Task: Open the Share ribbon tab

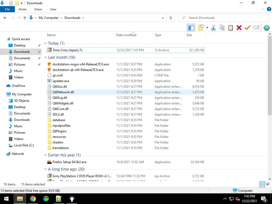Action: (x=38, y=9)
